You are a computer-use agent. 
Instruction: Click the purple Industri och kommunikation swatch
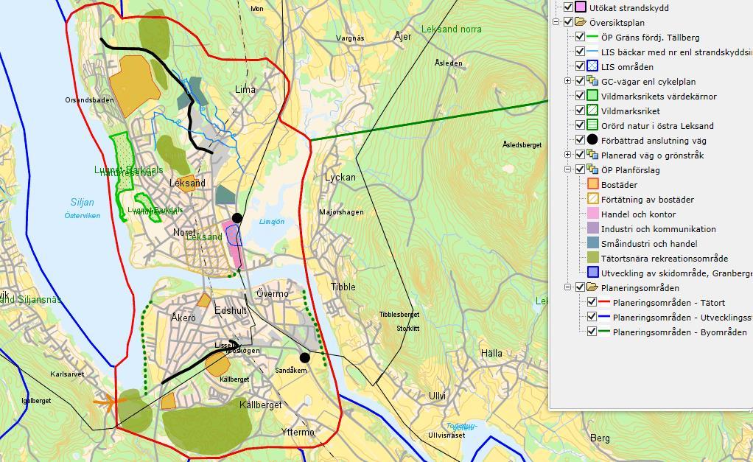click(592, 228)
